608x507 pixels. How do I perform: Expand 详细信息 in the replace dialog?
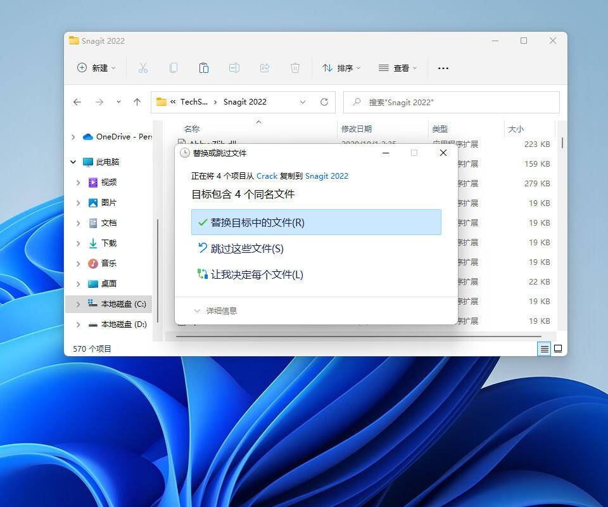[x=215, y=311]
